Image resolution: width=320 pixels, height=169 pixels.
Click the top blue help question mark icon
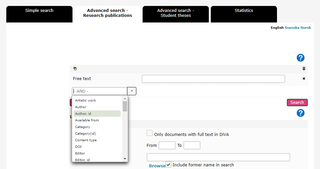coord(300,58)
